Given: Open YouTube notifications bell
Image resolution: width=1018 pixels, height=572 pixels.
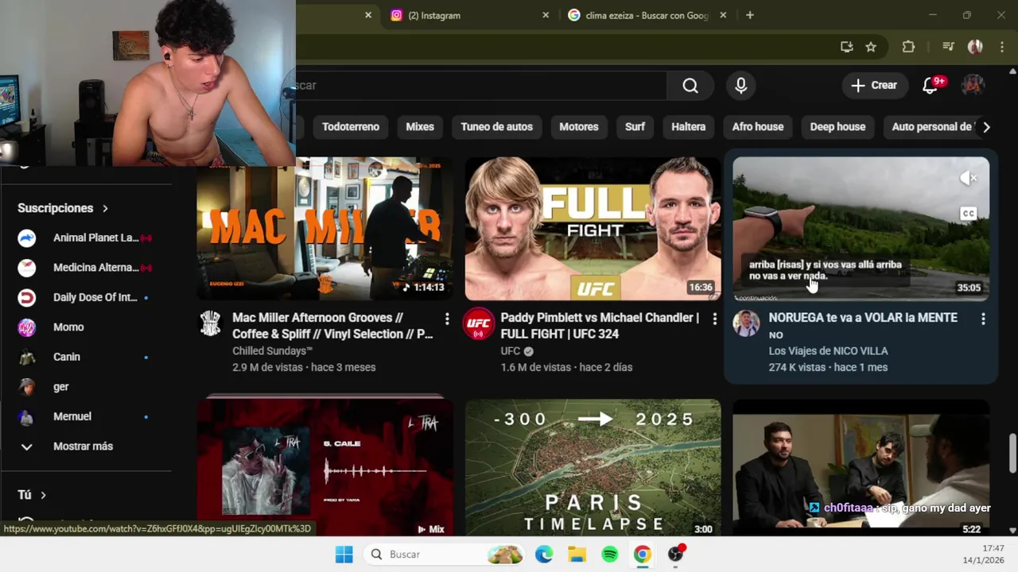Looking at the screenshot, I should [x=931, y=86].
